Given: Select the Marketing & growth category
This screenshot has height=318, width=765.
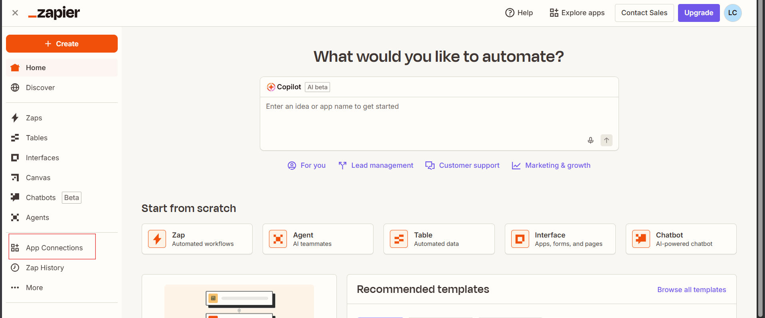Looking at the screenshot, I should click(551, 165).
